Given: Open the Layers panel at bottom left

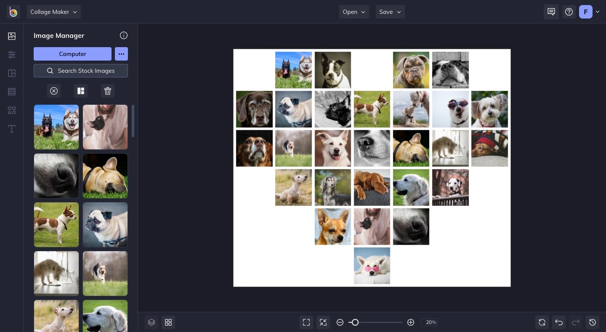Looking at the screenshot, I should (x=151, y=322).
